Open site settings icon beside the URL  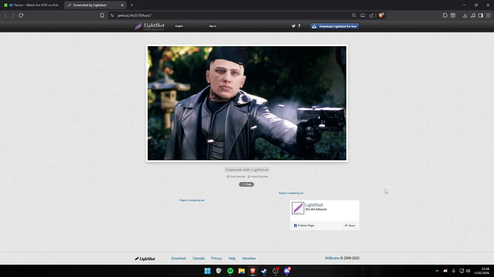pos(112,15)
